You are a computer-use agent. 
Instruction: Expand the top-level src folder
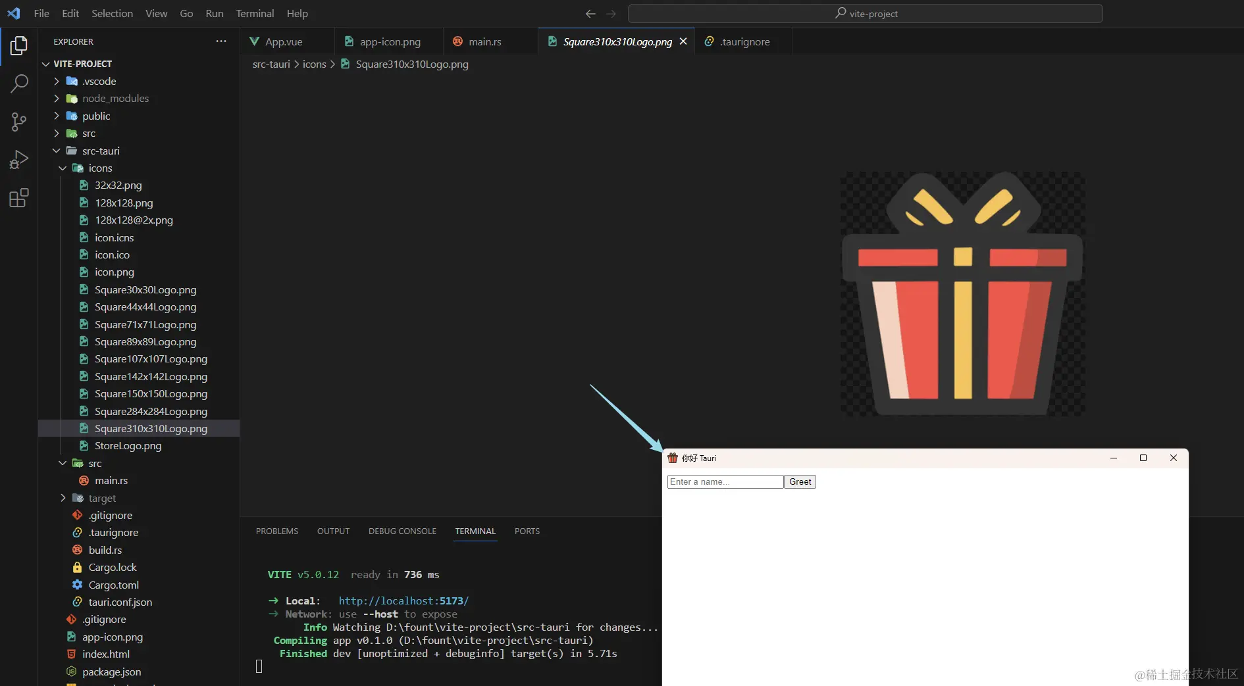(x=139, y=133)
